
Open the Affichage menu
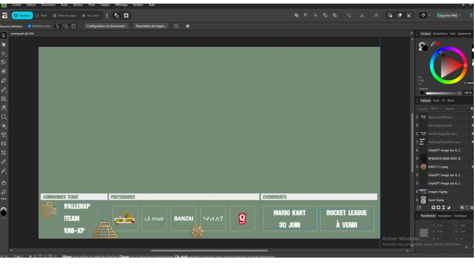coord(121,5)
